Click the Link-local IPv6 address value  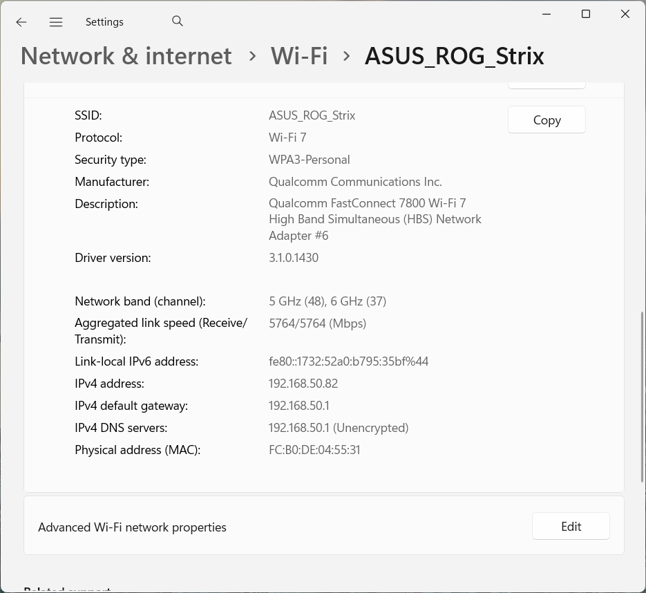[348, 361]
